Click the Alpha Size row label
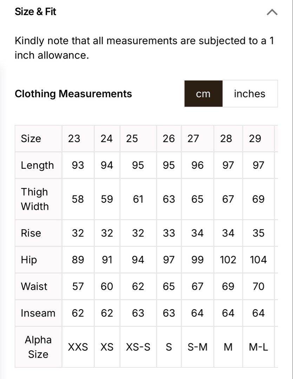293x379 pixels. 38,347
